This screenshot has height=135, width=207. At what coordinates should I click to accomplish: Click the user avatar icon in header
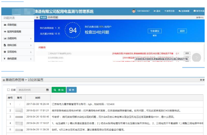click(134, 11)
